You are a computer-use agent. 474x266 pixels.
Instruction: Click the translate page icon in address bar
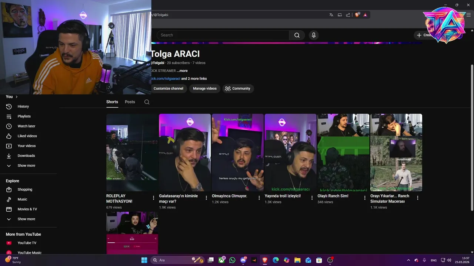click(331, 15)
